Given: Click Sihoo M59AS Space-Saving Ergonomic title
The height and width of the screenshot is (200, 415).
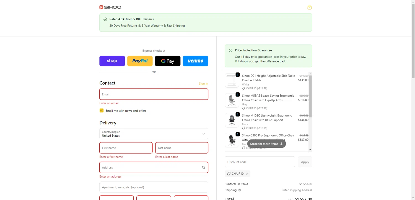Looking at the screenshot, I should click(x=268, y=98).
